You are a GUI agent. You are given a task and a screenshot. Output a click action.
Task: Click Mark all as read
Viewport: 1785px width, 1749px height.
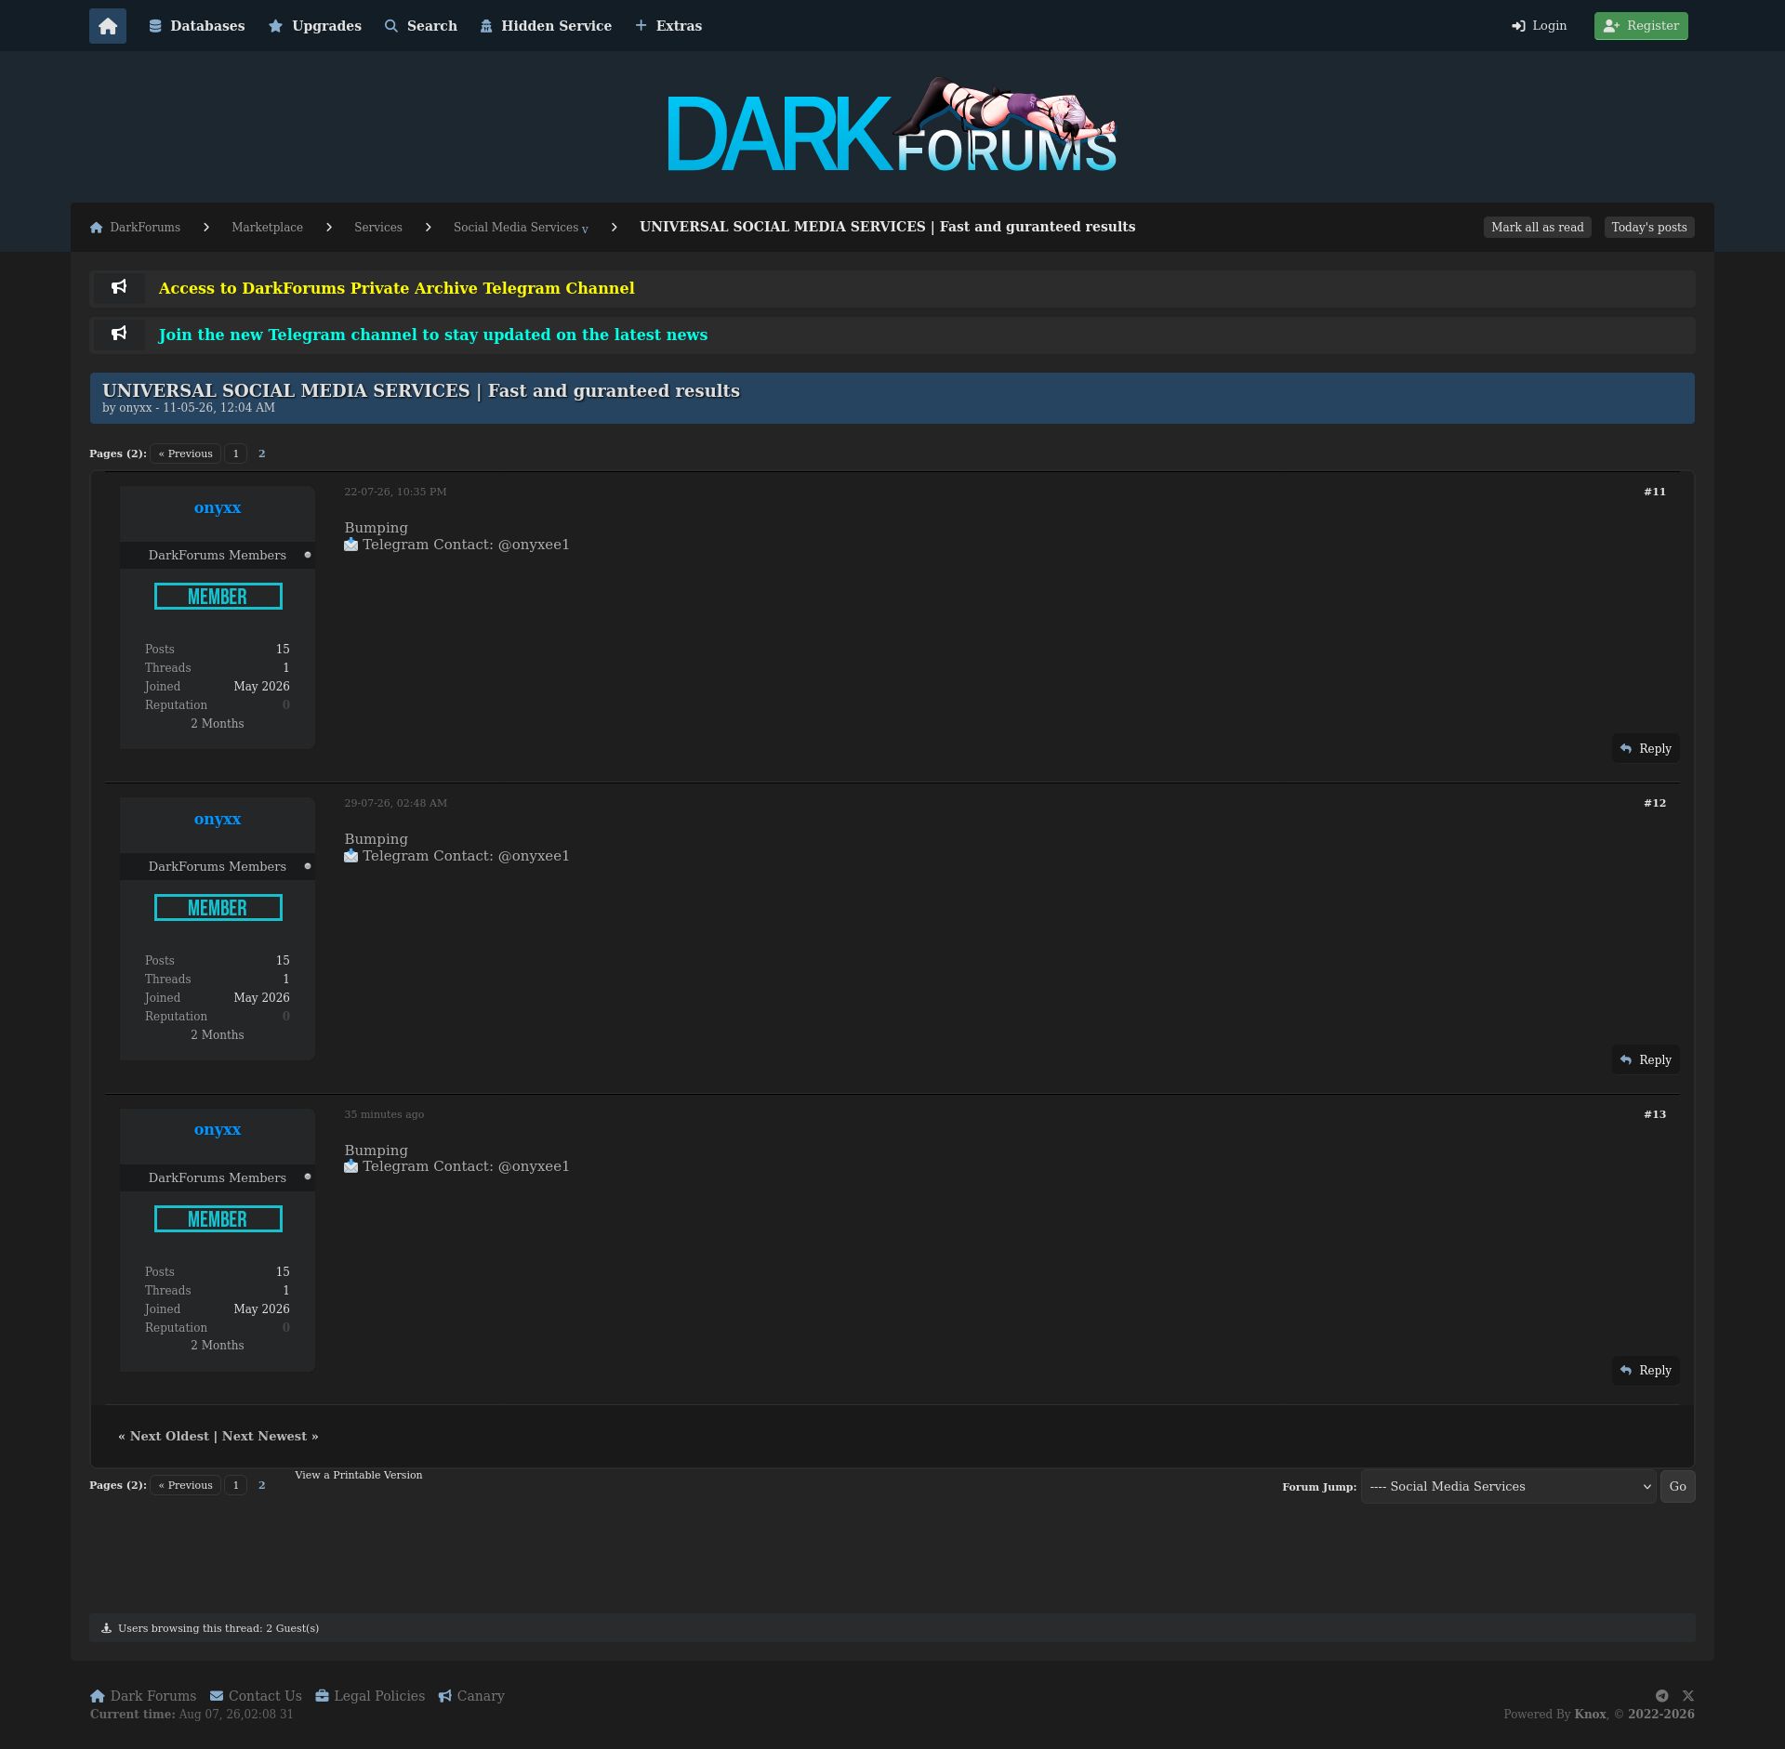point(1538,228)
